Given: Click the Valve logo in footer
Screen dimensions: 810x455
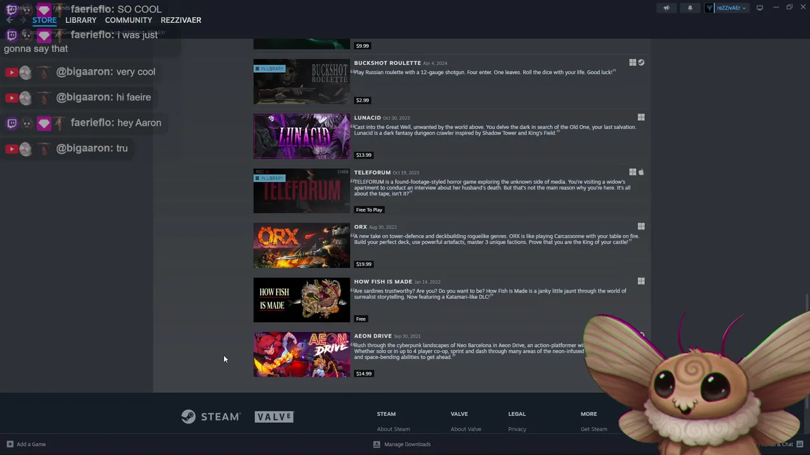Looking at the screenshot, I should [274, 416].
